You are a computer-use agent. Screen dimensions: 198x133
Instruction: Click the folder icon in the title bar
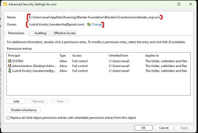[x=5, y=4]
